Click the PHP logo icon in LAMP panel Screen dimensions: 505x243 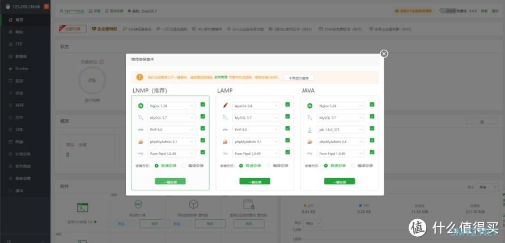click(x=225, y=129)
